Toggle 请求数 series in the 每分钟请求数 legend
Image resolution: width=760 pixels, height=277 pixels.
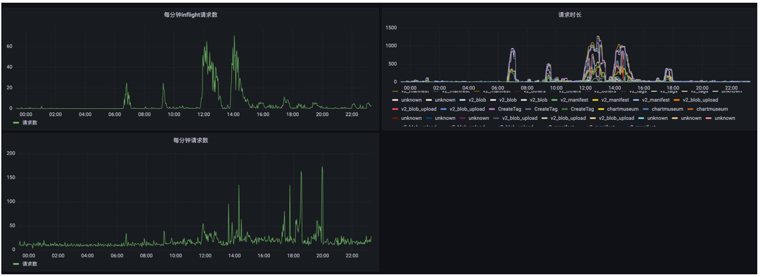click(x=30, y=264)
